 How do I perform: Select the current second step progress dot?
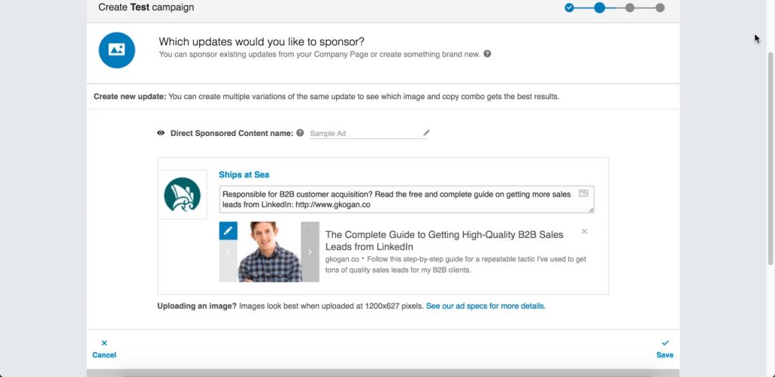point(599,8)
